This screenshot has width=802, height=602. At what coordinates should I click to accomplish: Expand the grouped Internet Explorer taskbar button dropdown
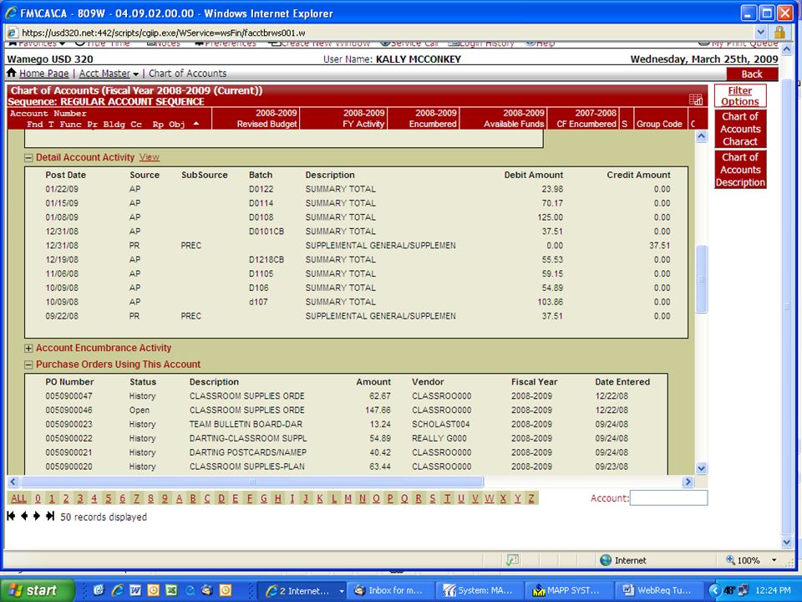(x=342, y=591)
